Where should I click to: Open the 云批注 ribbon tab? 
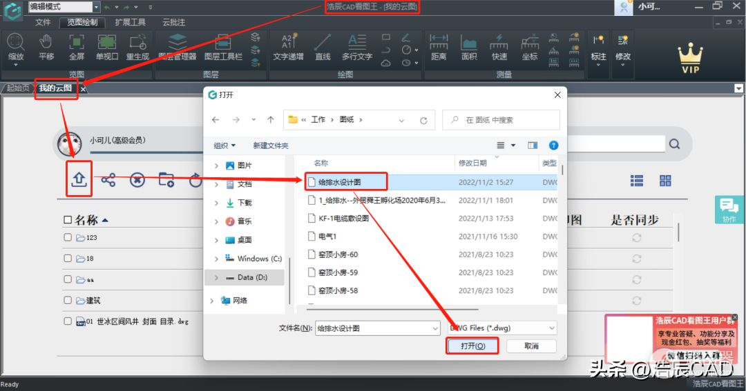coord(174,22)
